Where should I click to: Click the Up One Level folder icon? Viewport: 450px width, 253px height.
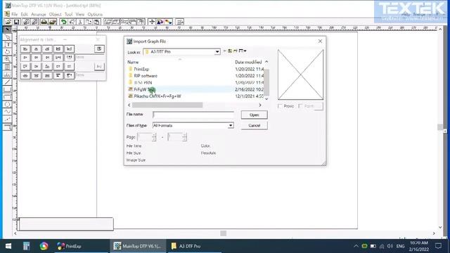230,51
